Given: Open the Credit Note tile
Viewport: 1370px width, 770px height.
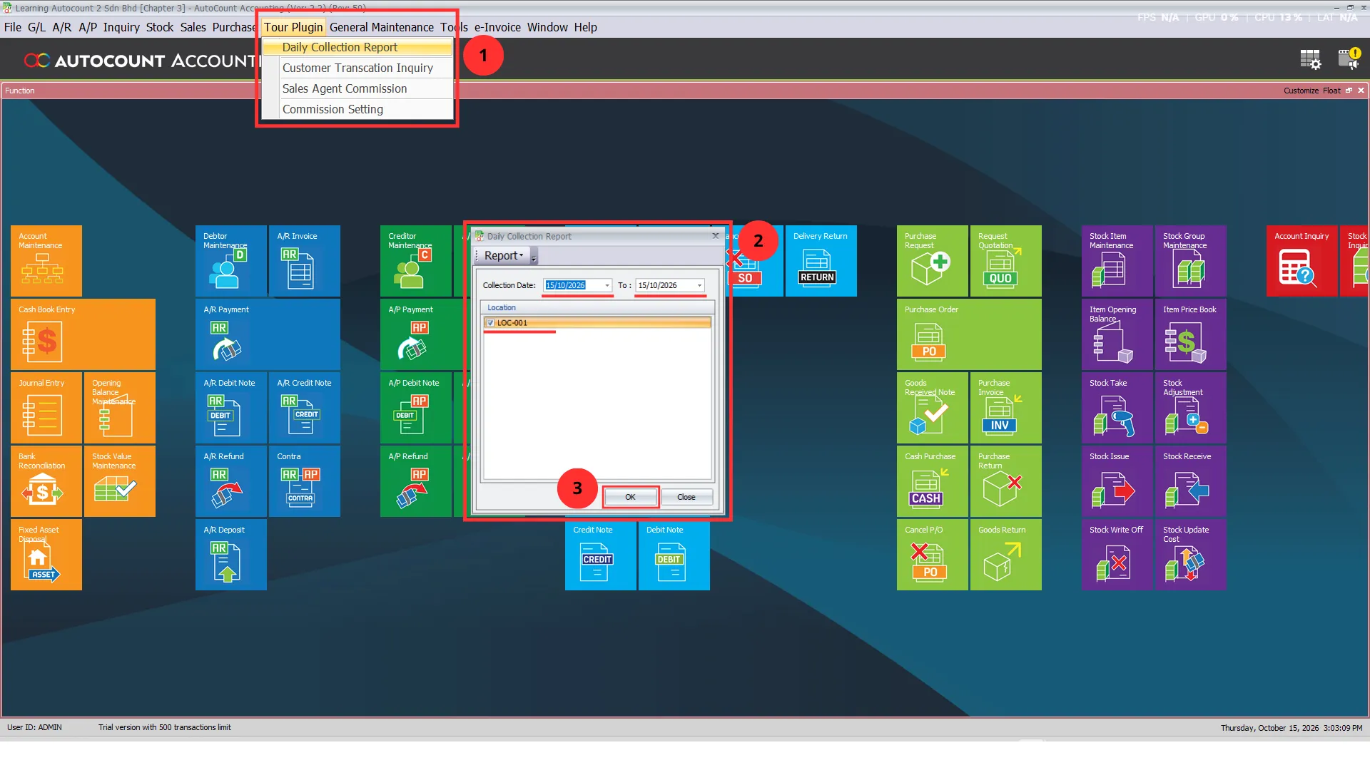Looking at the screenshot, I should [x=601, y=555].
